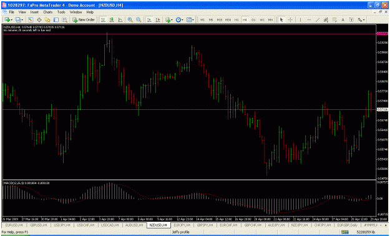
Task: Switch chart to Bar Chart mode
Action: coord(103,20)
